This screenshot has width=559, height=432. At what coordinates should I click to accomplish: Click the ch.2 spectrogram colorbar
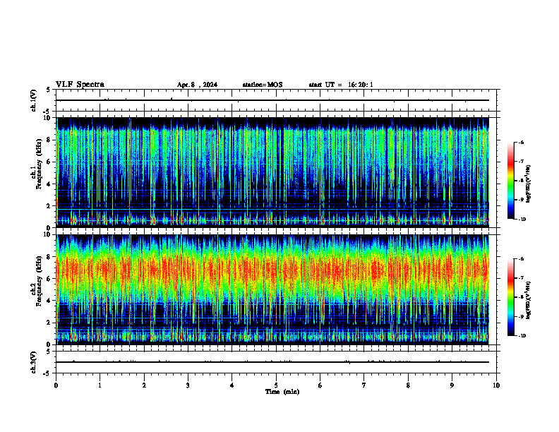511,297
